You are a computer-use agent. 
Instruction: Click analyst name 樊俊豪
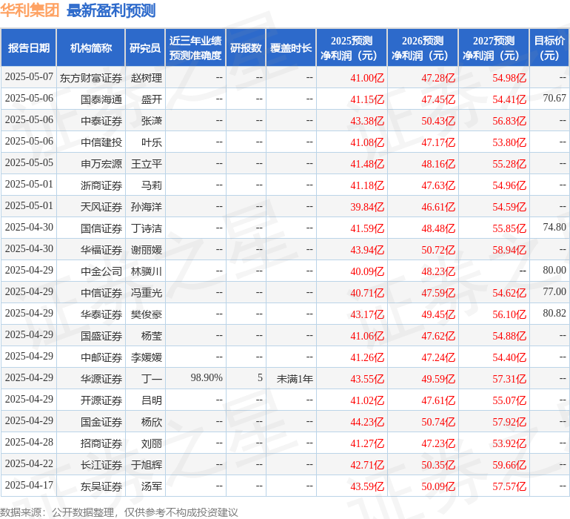click(147, 314)
